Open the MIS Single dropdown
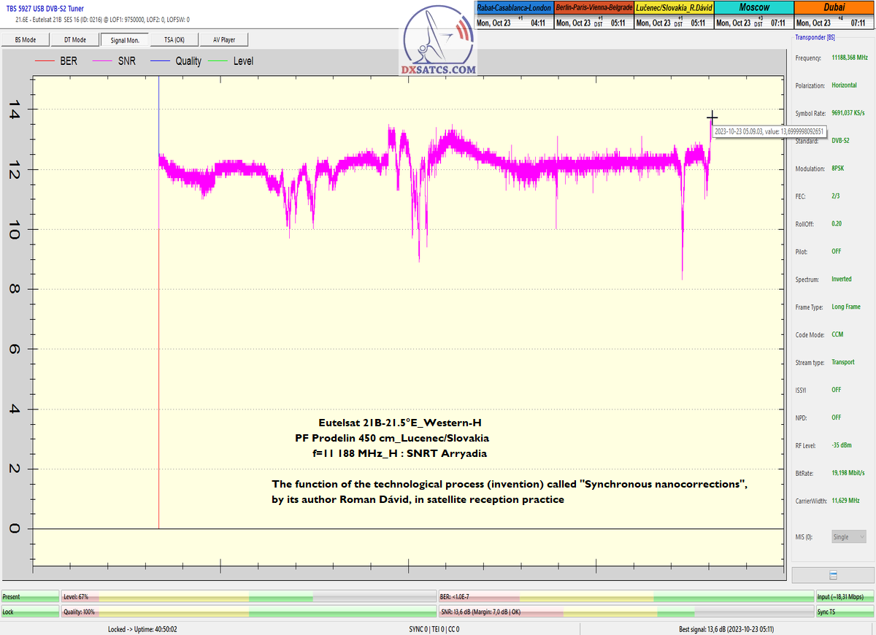Image resolution: width=876 pixels, height=635 pixels. coord(849,536)
